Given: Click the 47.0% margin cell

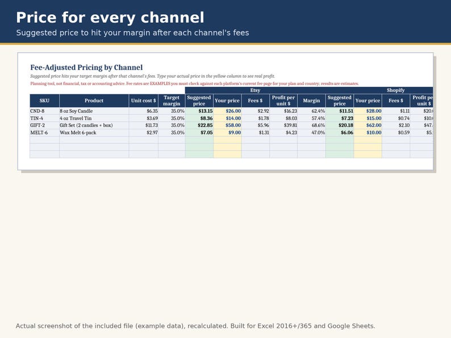Looking at the screenshot, I should [x=311, y=133].
